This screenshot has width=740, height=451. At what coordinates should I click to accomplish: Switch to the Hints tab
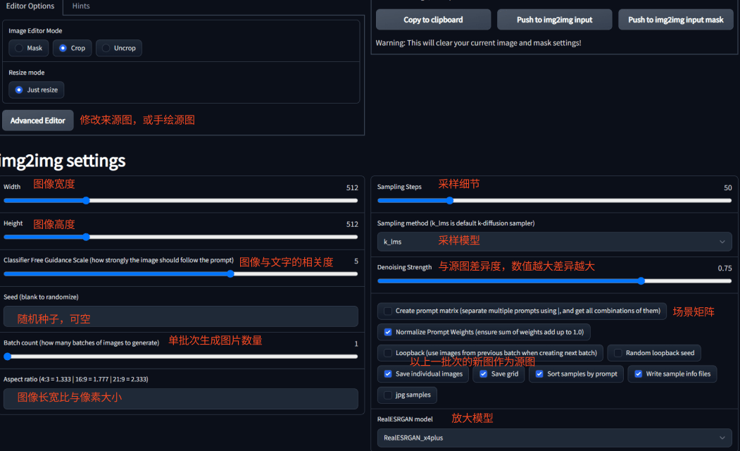(x=80, y=6)
